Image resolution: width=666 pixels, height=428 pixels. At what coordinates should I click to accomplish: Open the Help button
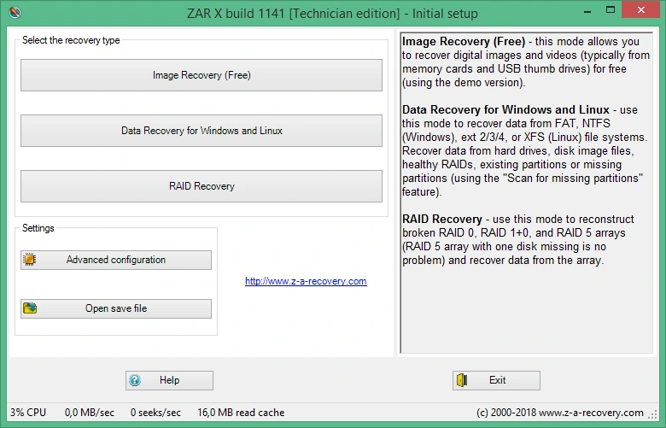169,380
